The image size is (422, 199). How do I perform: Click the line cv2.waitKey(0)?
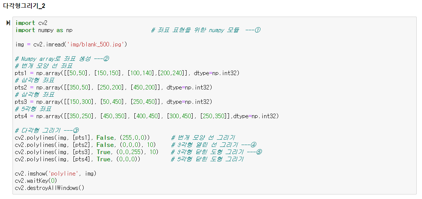pos(36,181)
